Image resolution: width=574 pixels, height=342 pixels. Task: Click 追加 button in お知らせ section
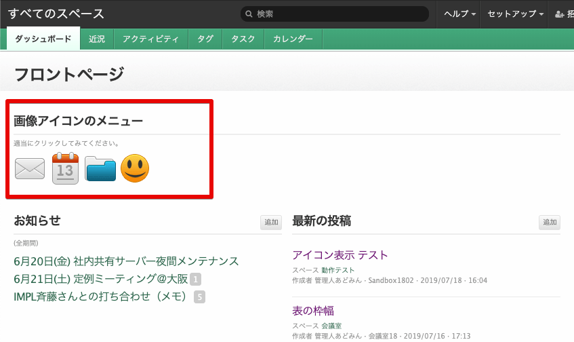click(x=271, y=222)
